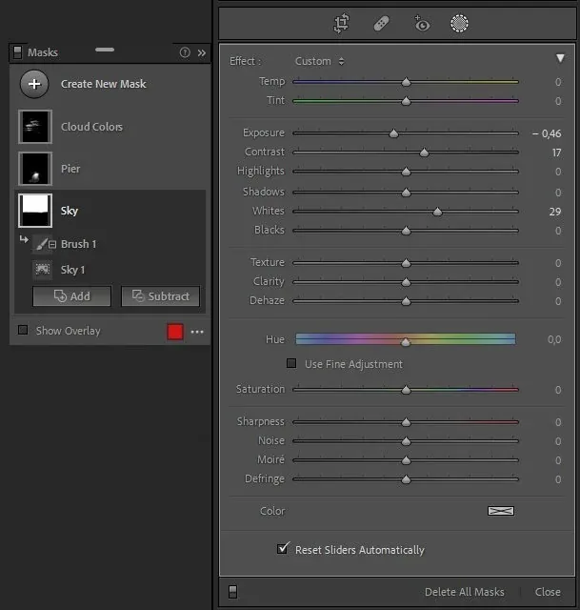Collapse the effect sliders disclosure triangle
Image resolution: width=580 pixels, height=610 pixels.
click(560, 58)
